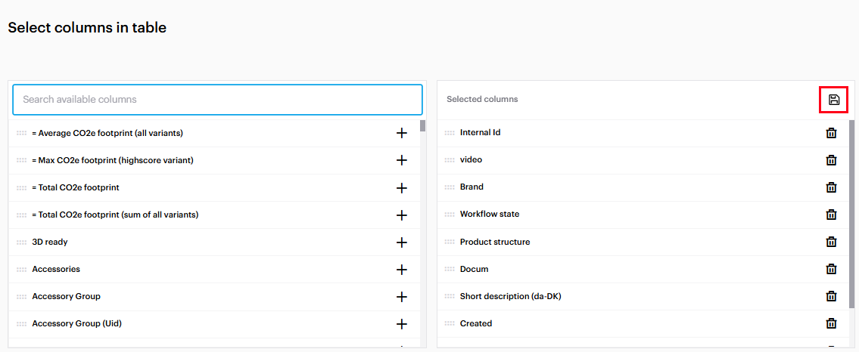Remove the Product structure column
The height and width of the screenshot is (352, 859).
tap(831, 242)
